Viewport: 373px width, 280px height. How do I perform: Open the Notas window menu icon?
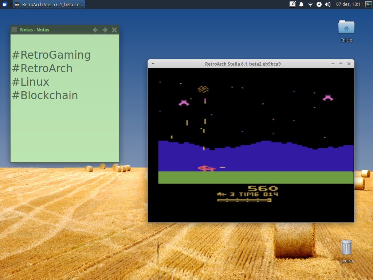pos(14,30)
